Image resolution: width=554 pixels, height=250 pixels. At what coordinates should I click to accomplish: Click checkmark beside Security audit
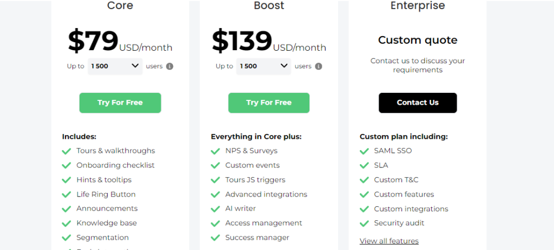(364, 223)
